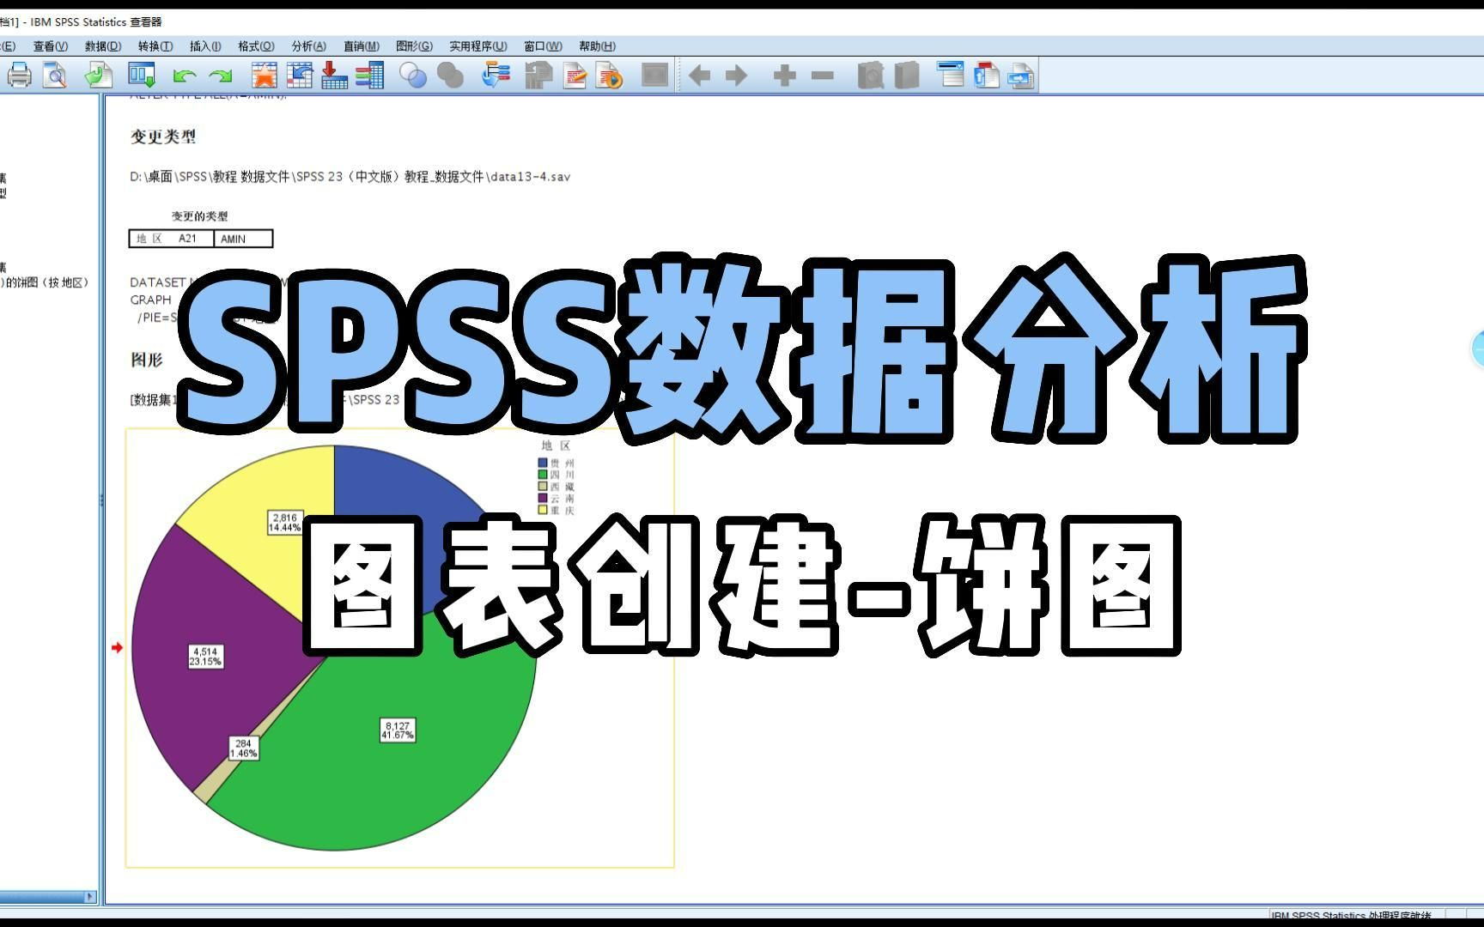Click the Show item open-book icon
The height and width of the screenshot is (927, 1484).
tap(871, 76)
